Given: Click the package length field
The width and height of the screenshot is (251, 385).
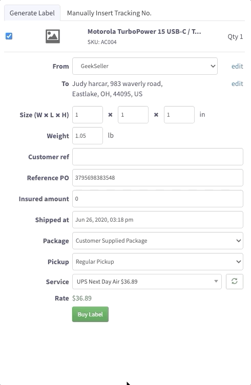Looking at the screenshot, I should [x=133, y=115].
